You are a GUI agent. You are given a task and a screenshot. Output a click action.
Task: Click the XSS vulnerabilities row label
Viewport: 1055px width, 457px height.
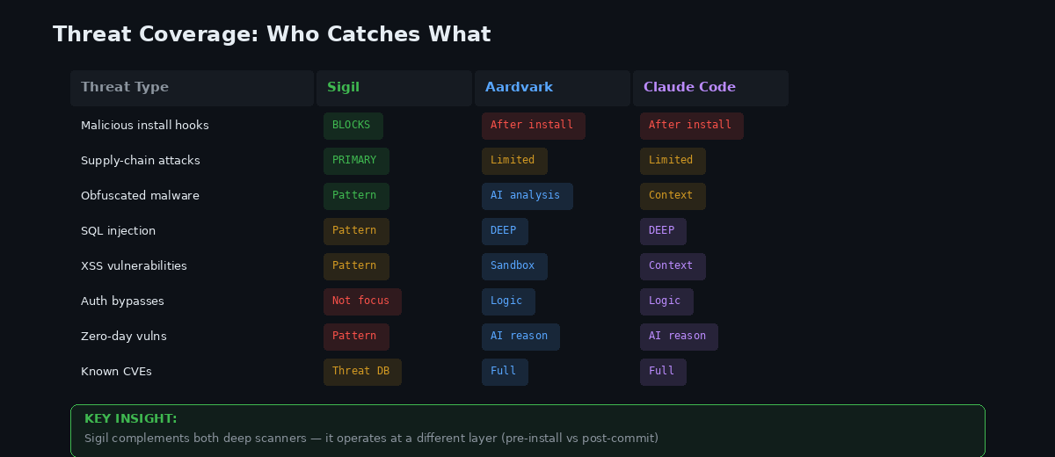tap(134, 266)
